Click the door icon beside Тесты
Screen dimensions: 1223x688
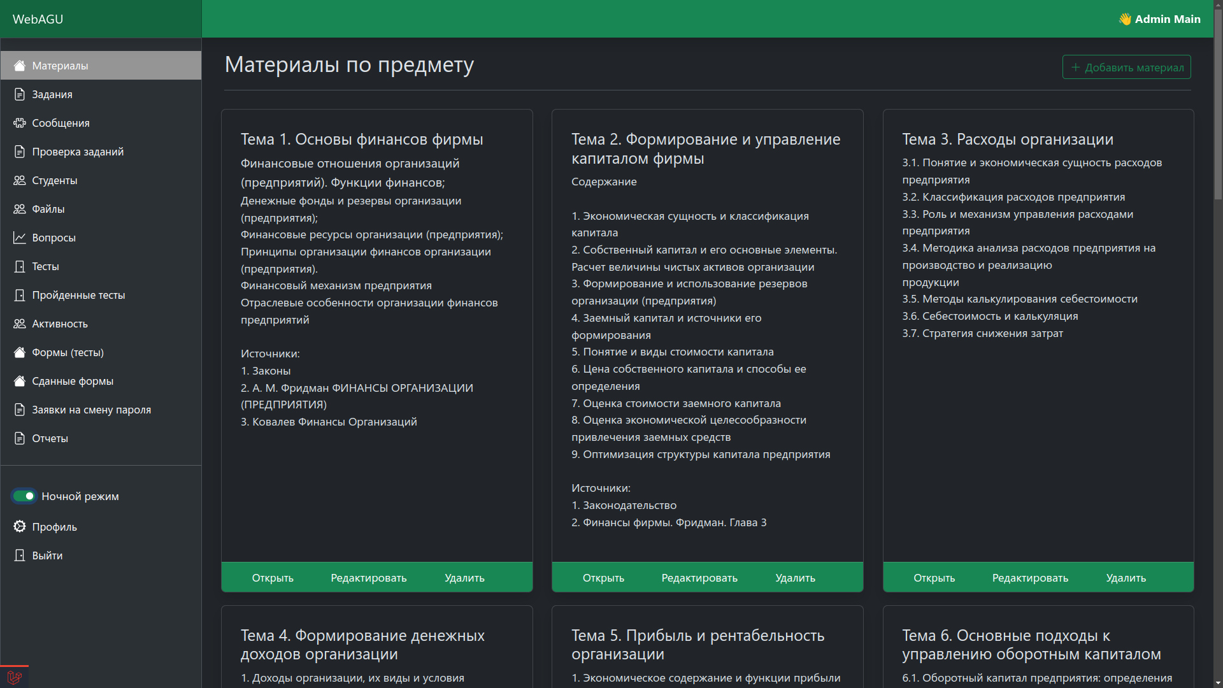(x=20, y=266)
